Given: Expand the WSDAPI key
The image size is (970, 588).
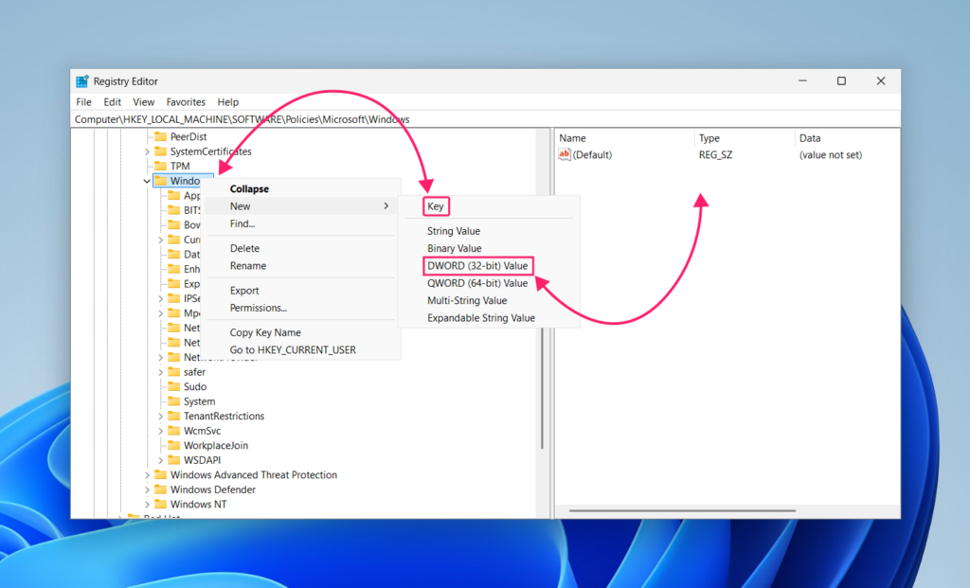Looking at the screenshot, I should click(160, 460).
